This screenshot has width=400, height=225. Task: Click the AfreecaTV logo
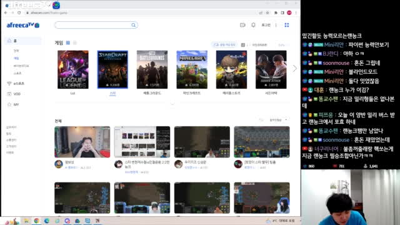pos(23,25)
